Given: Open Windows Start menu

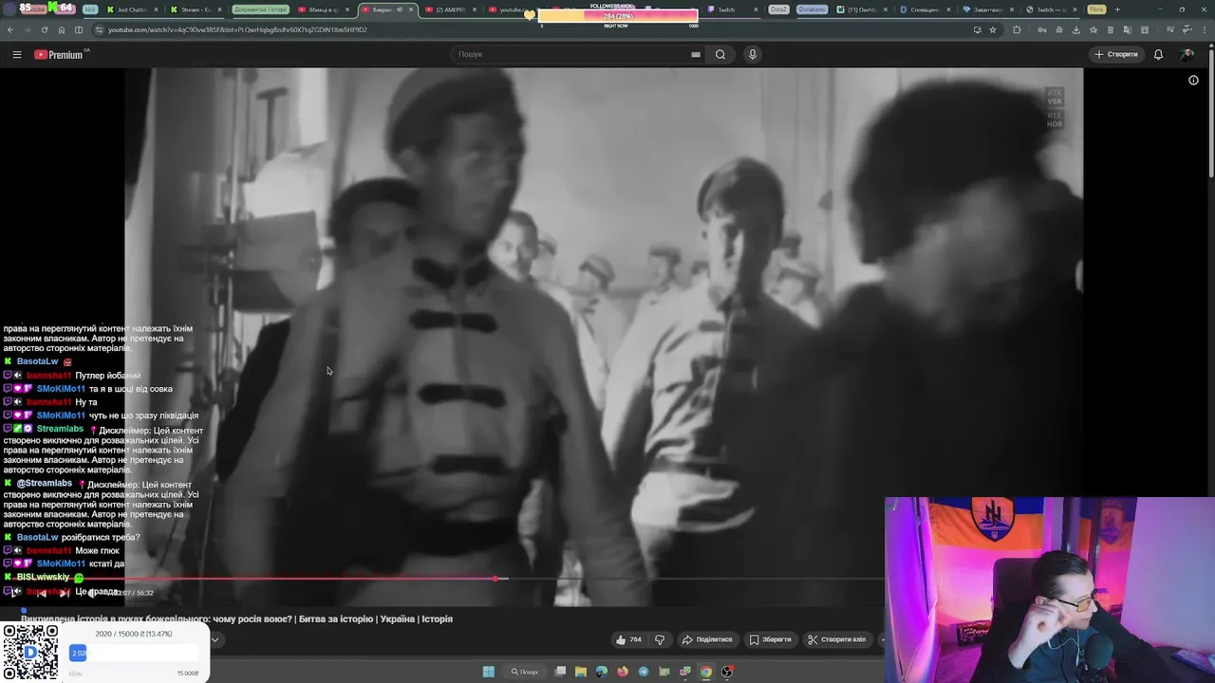Looking at the screenshot, I should pos(489,672).
